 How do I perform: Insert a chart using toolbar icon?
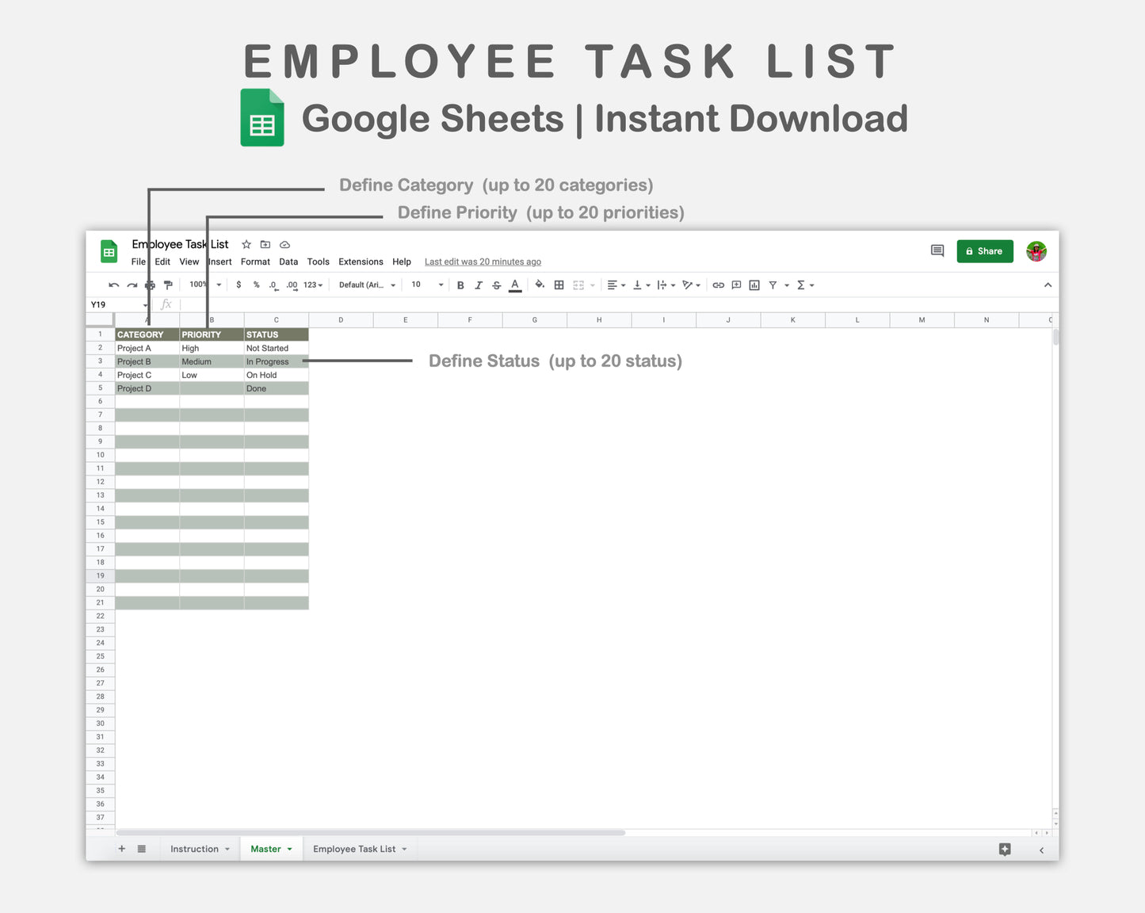coord(754,285)
